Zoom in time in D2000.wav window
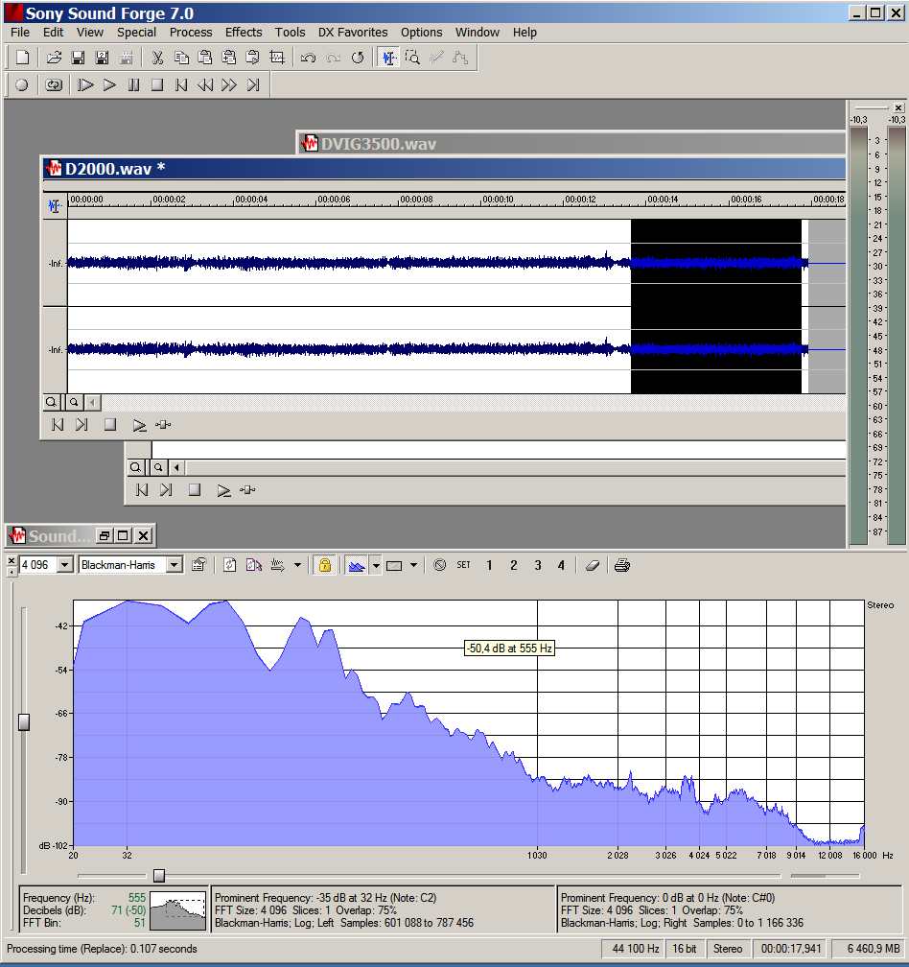This screenshot has width=909, height=967. (x=51, y=402)
